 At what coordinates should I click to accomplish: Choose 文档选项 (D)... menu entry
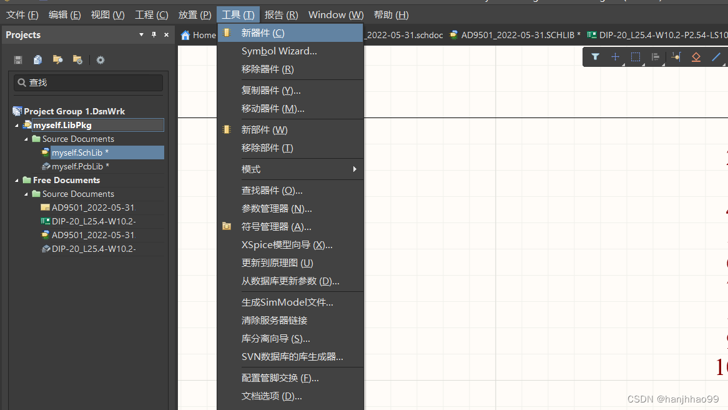click(x=290, y=396)
